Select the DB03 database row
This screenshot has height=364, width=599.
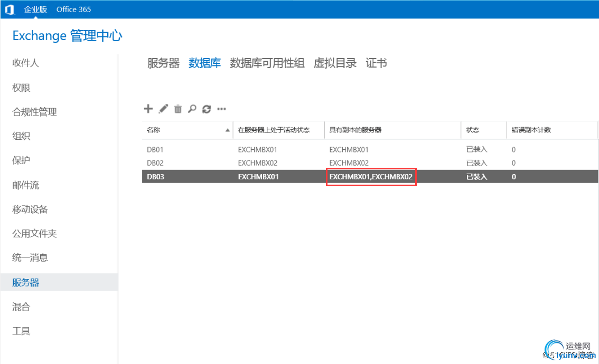[369, 176]
